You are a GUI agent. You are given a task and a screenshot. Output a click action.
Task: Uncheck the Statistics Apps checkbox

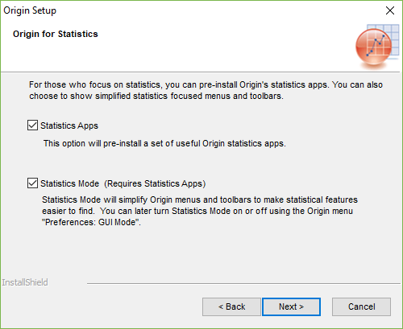tap(32, 125)
